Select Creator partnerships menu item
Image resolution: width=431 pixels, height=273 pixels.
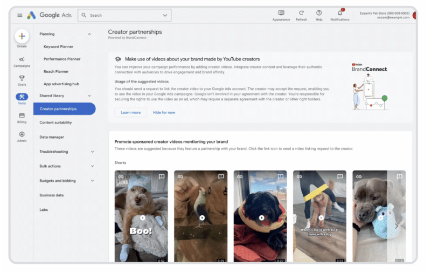tap(65, 108)
